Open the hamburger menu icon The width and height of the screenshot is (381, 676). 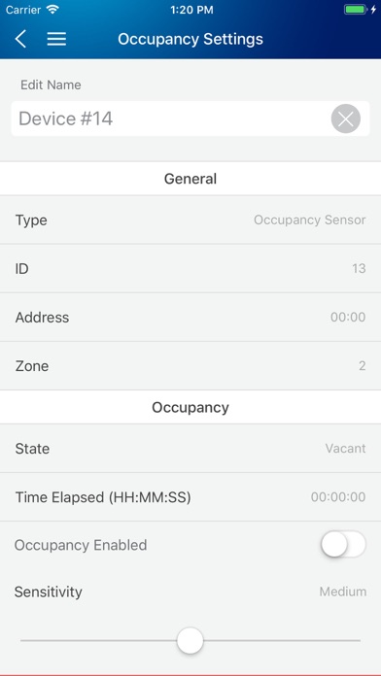pos(56,39)
